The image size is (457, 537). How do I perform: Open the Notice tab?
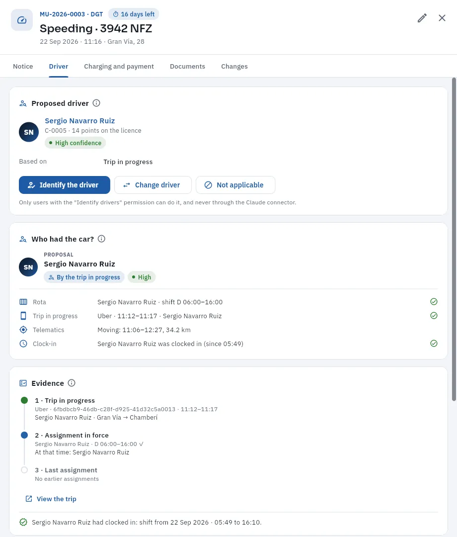coord(23,67)
